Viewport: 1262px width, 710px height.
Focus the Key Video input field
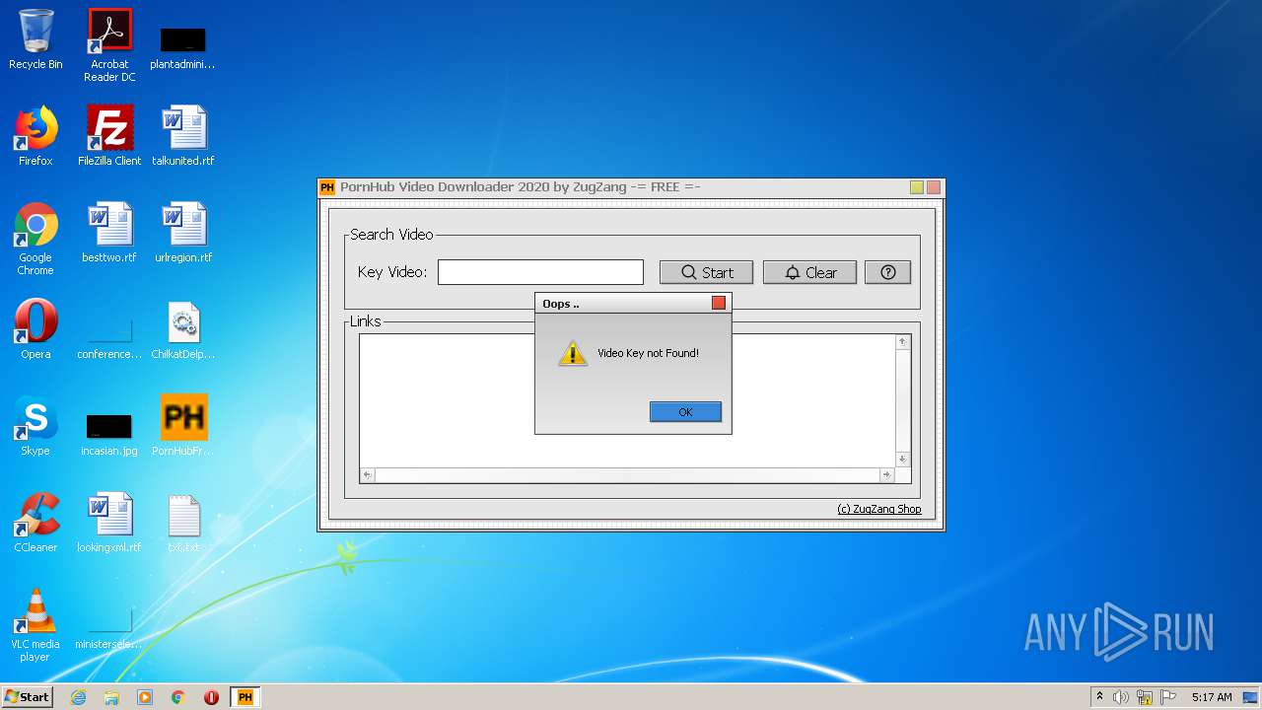pos(540,272)
